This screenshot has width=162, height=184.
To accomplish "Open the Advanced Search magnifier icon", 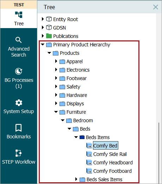I will 18,40.
